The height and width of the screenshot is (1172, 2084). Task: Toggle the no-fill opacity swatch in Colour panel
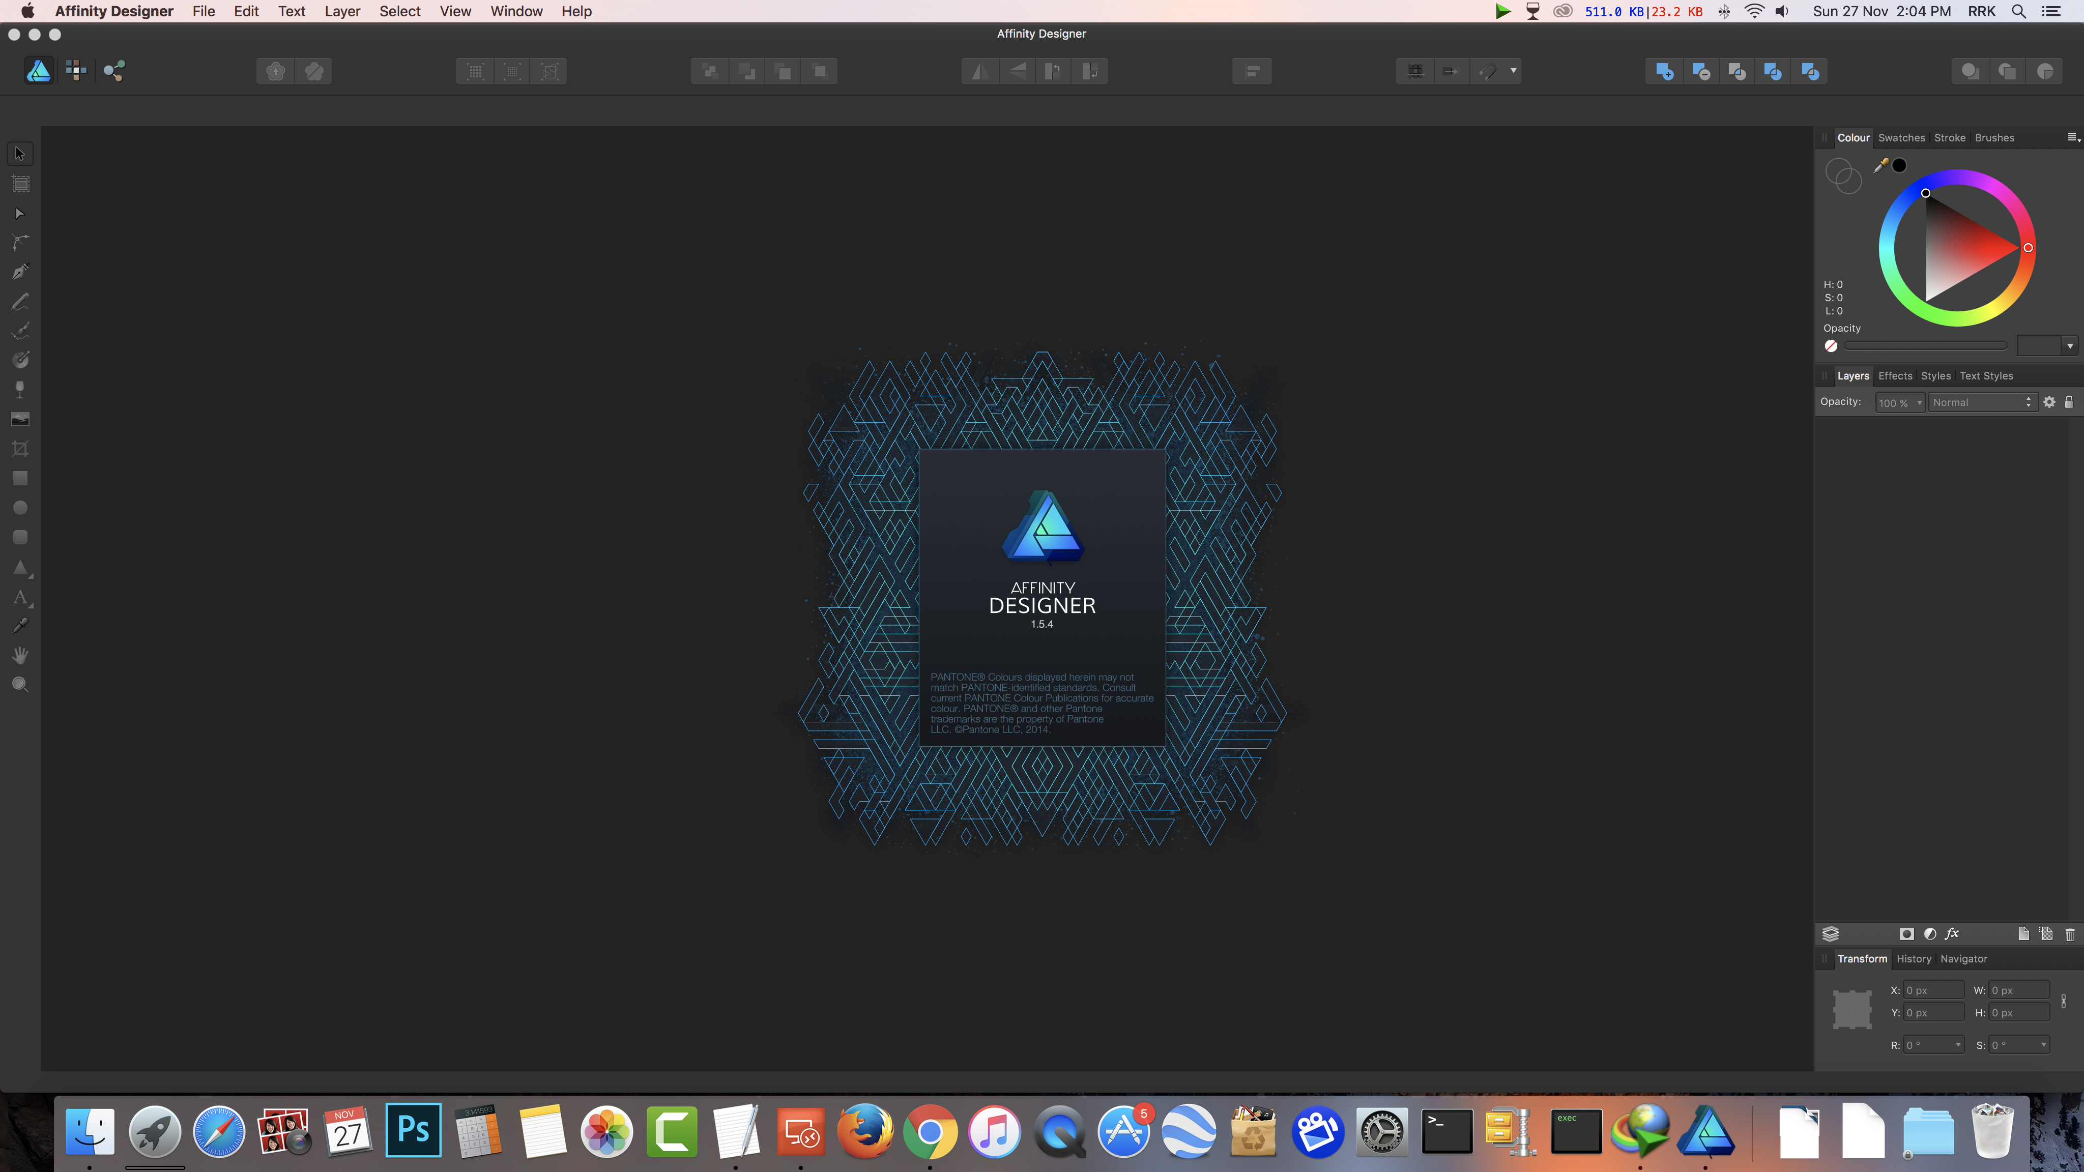point(1831,345)
